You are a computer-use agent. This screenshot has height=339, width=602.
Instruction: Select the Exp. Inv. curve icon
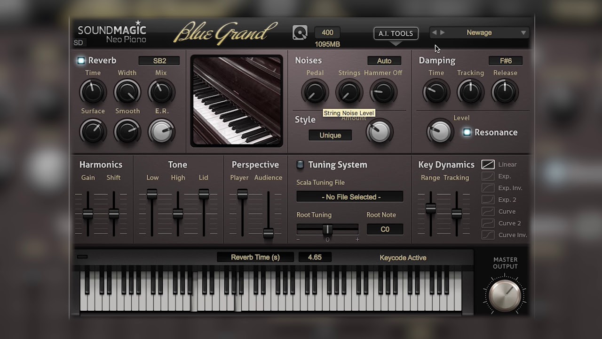(x=488, y=188)
